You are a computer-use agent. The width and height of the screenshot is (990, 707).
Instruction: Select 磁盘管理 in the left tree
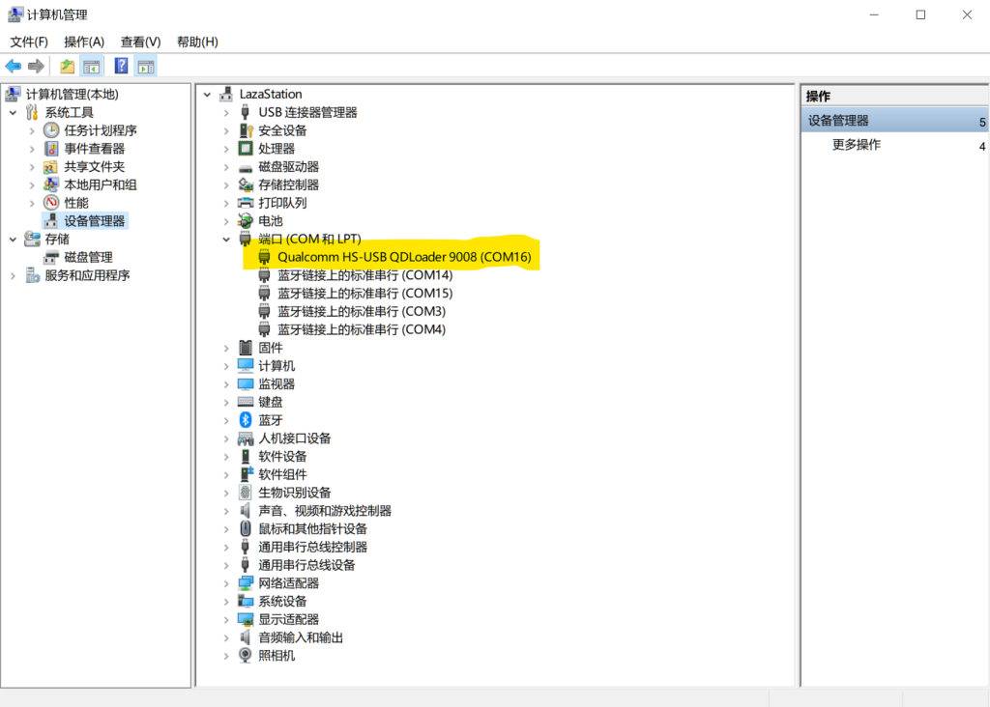pyautogui.click(x=88, y=257)
